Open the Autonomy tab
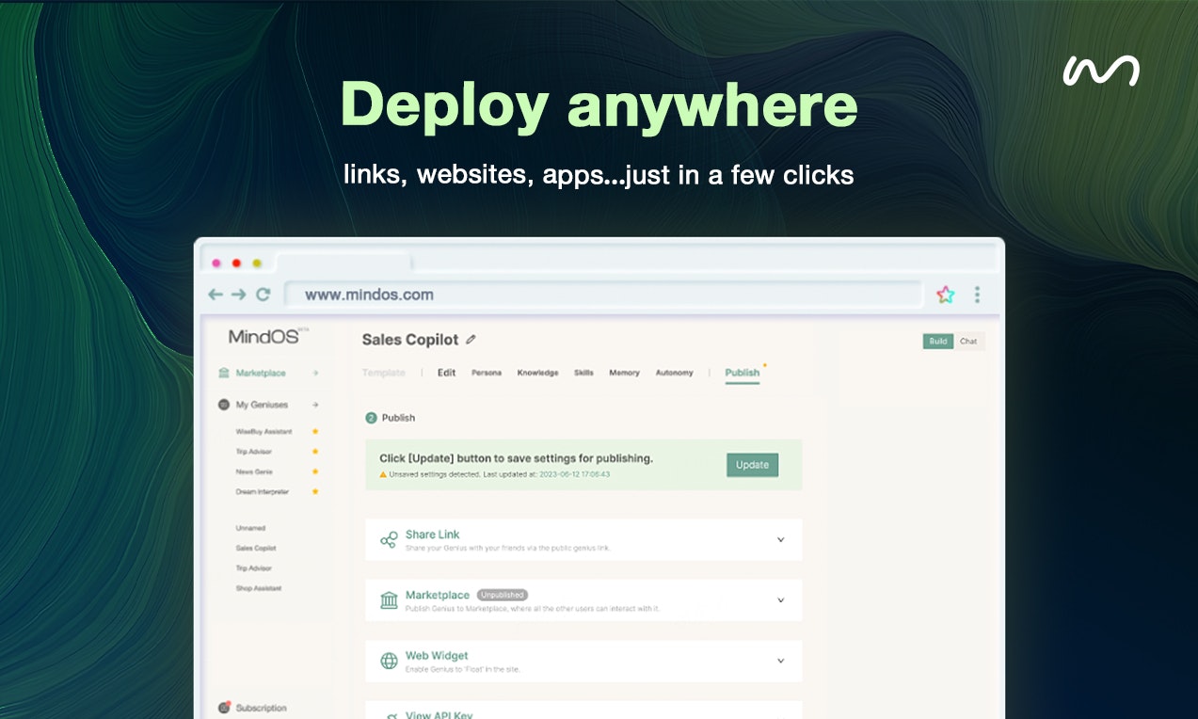Screen dimensions: 1198x719 pyautogui.click(x=674, y=373)
